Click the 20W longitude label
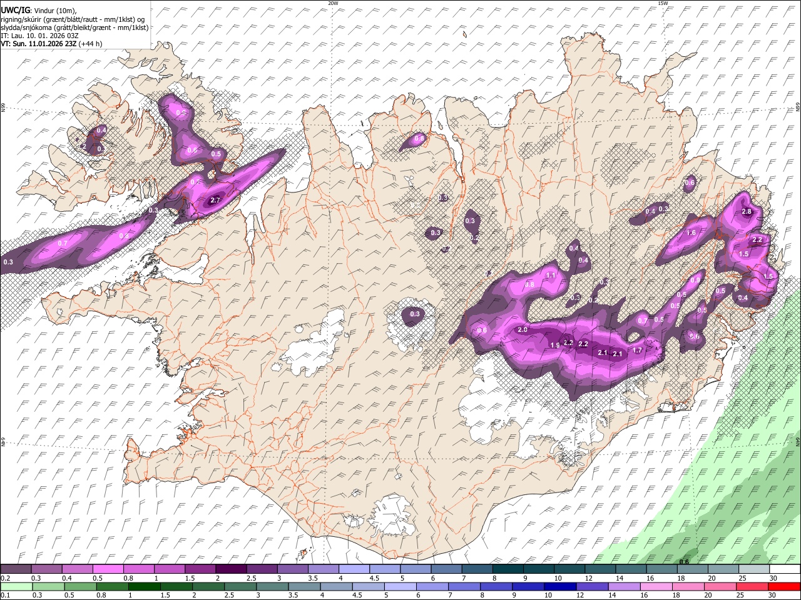 click(x=333, y=3)
